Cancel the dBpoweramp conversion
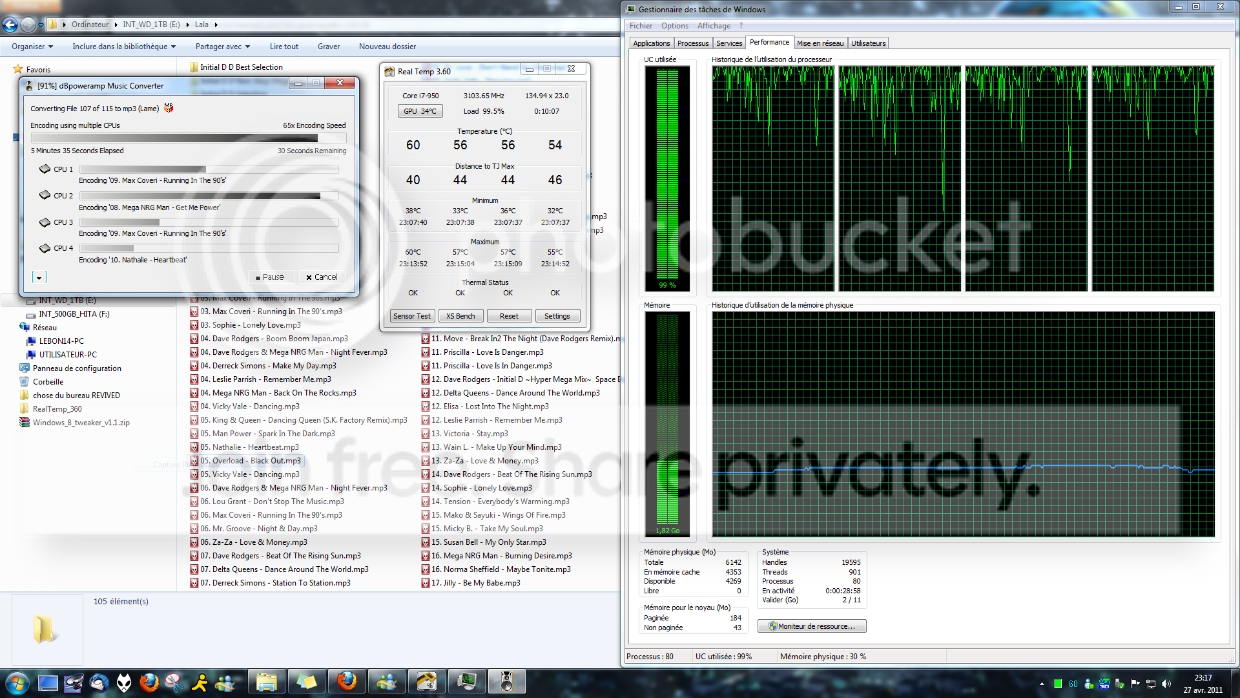The width and height of the screenshot is (1240, 698). (x=322, y=277)
